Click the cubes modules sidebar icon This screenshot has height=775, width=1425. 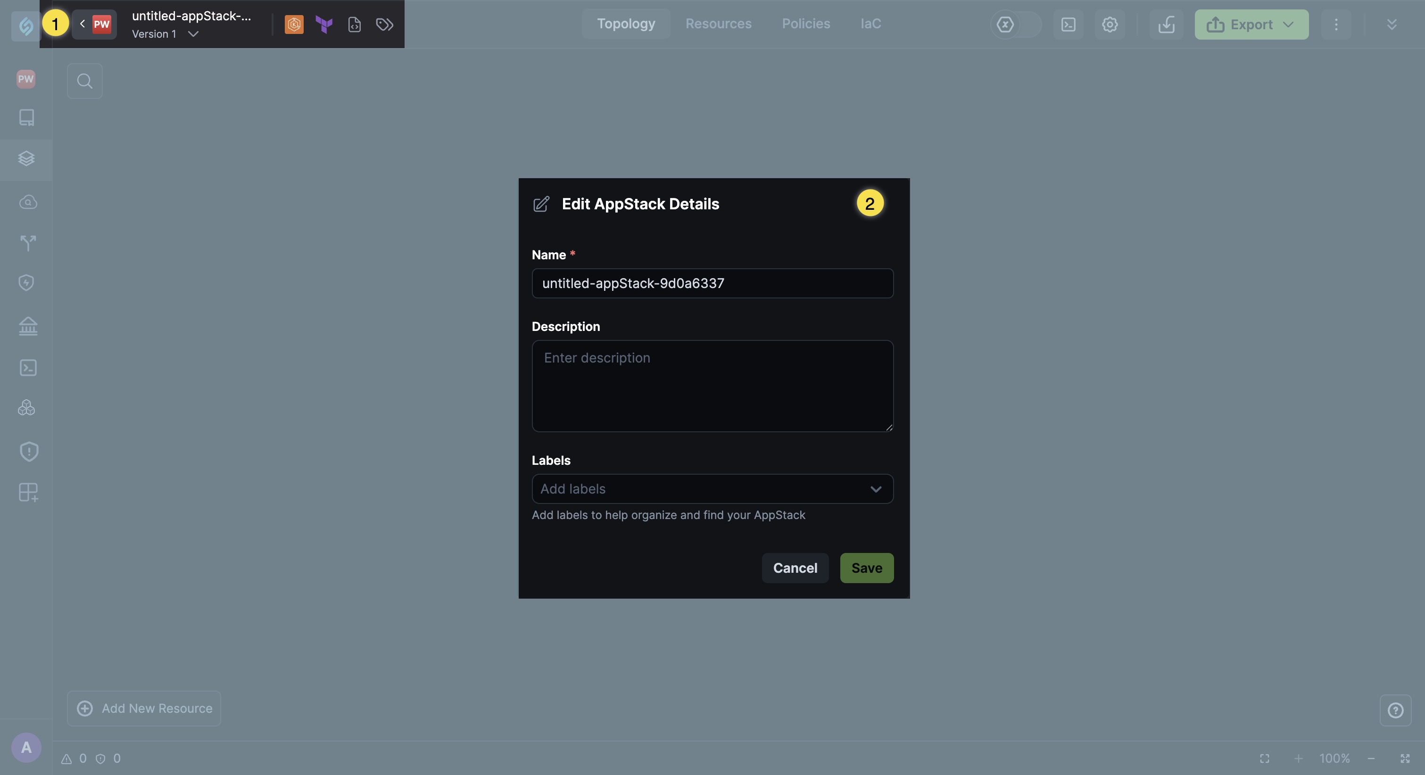coord(26,408)
